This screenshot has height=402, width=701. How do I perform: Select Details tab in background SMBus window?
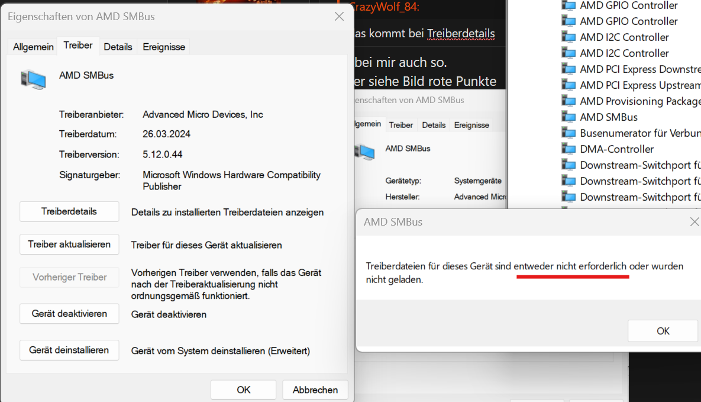[434, 125]
